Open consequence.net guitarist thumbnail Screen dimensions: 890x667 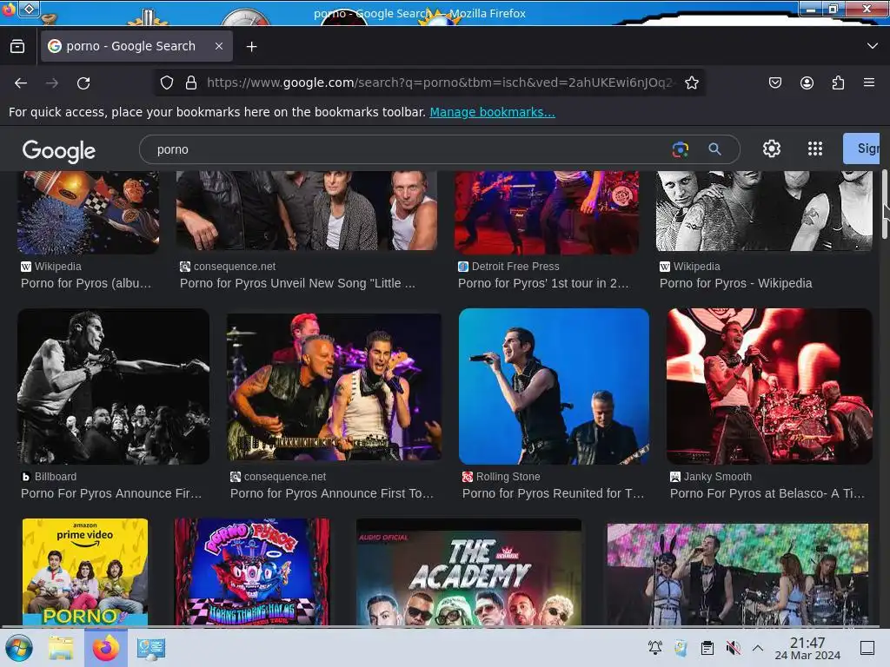pos(335,386)
